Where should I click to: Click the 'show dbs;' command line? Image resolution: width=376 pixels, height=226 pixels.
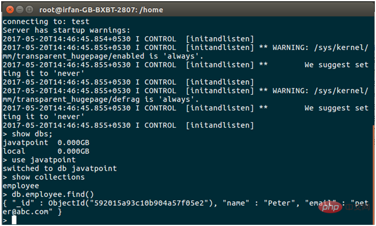tap(27, 134)
